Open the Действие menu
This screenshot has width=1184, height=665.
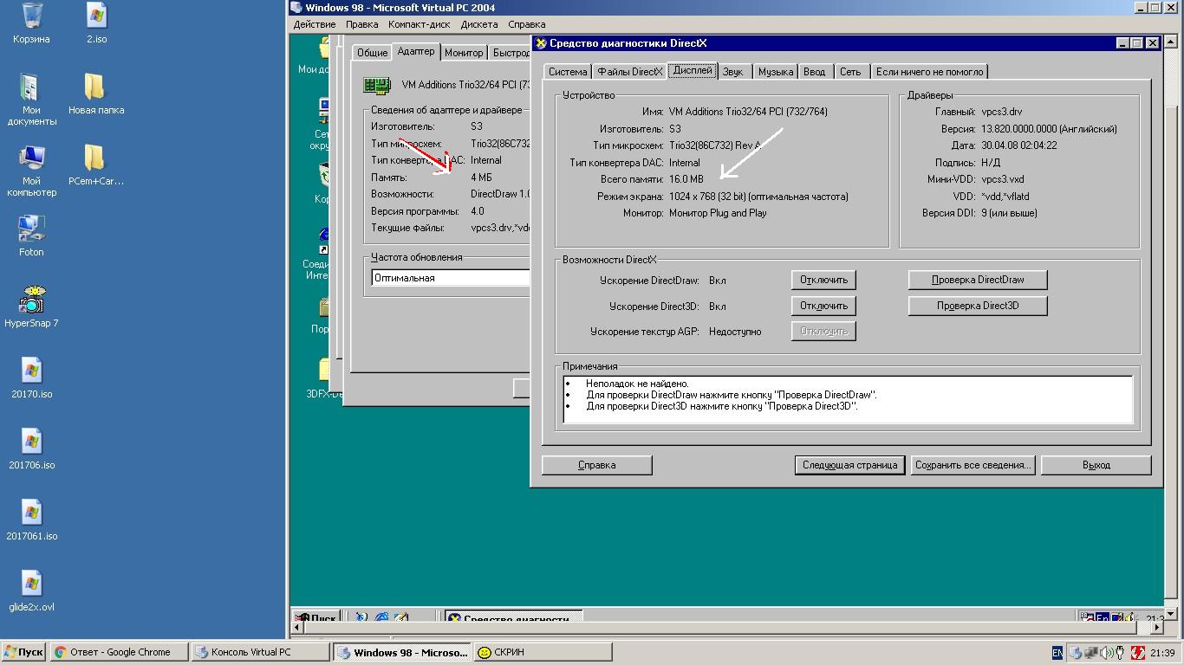[x=315, y=24]
